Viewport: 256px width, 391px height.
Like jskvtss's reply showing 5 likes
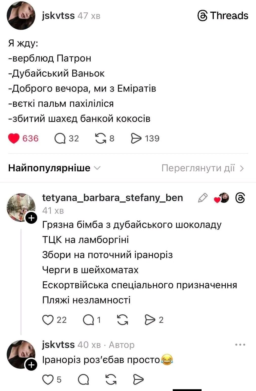pos(48,379)
